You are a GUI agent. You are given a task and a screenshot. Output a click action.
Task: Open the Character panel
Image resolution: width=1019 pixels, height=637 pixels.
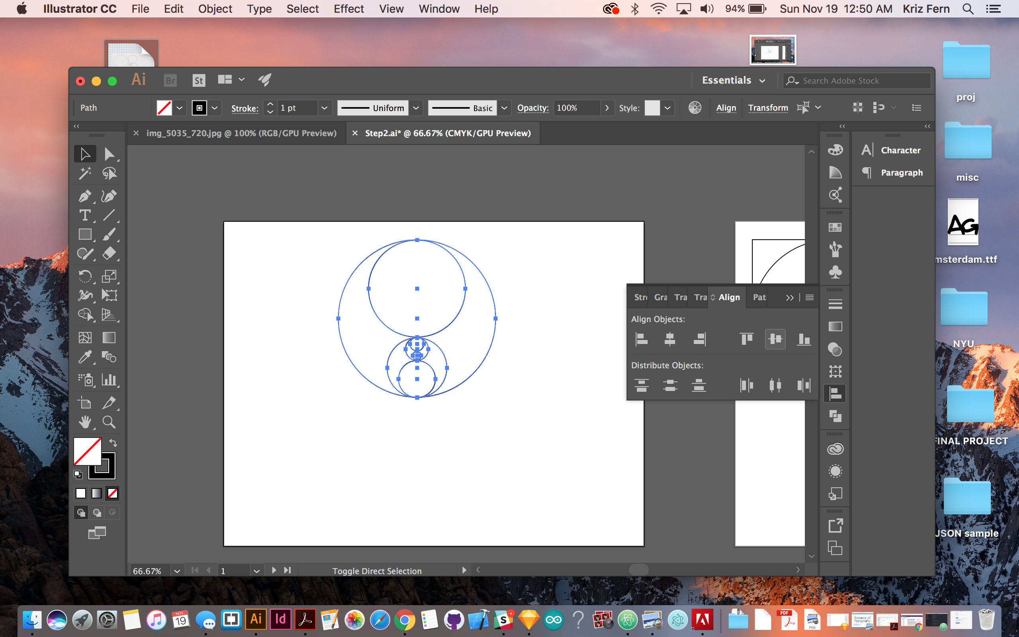pyautogui.click(x=900, y=150)
